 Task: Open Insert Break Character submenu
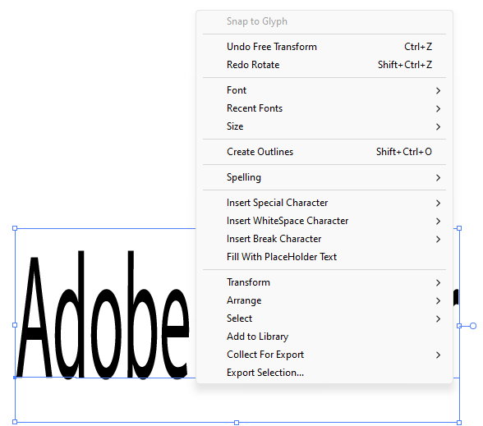[x=324, y=239]
